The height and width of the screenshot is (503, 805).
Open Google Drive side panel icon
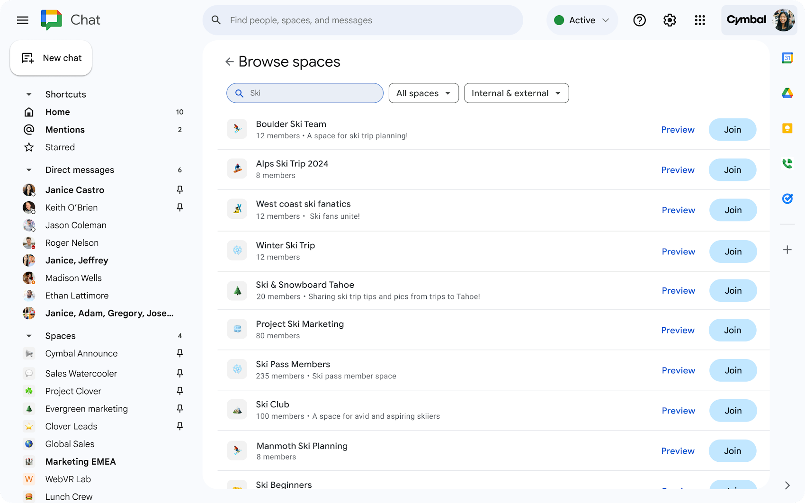[787, 93]
